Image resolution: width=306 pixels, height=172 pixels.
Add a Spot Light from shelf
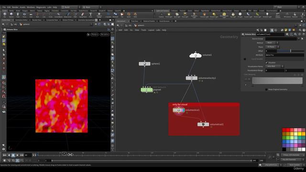[x=177, y=15]
